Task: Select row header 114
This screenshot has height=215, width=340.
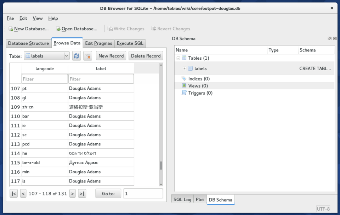Action: [x=15, y=154]
